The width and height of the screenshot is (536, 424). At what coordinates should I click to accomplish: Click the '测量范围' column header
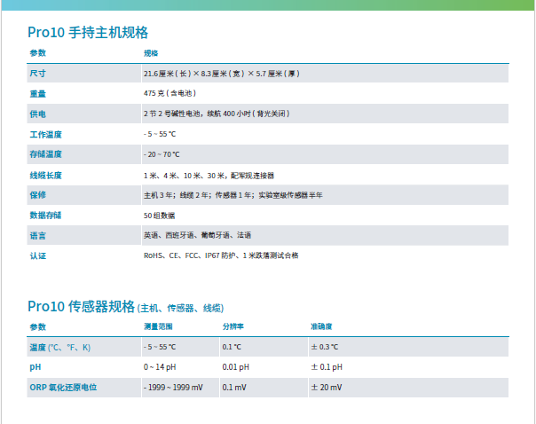158,326
